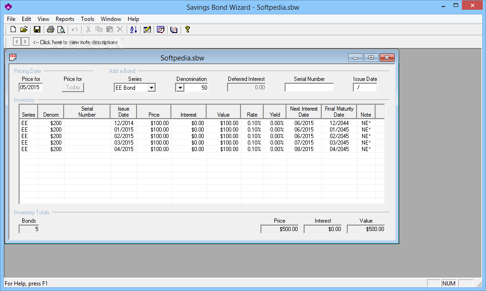
Task: Click the Yield column header
Action: [x=275, y=112]
